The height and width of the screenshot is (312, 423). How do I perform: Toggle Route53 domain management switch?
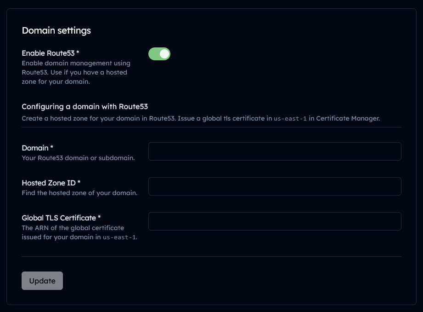[x=159, y=54]
